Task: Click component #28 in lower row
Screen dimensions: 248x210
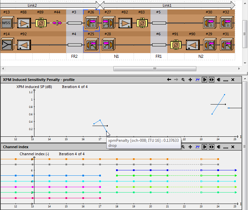Action: [108, 44]
